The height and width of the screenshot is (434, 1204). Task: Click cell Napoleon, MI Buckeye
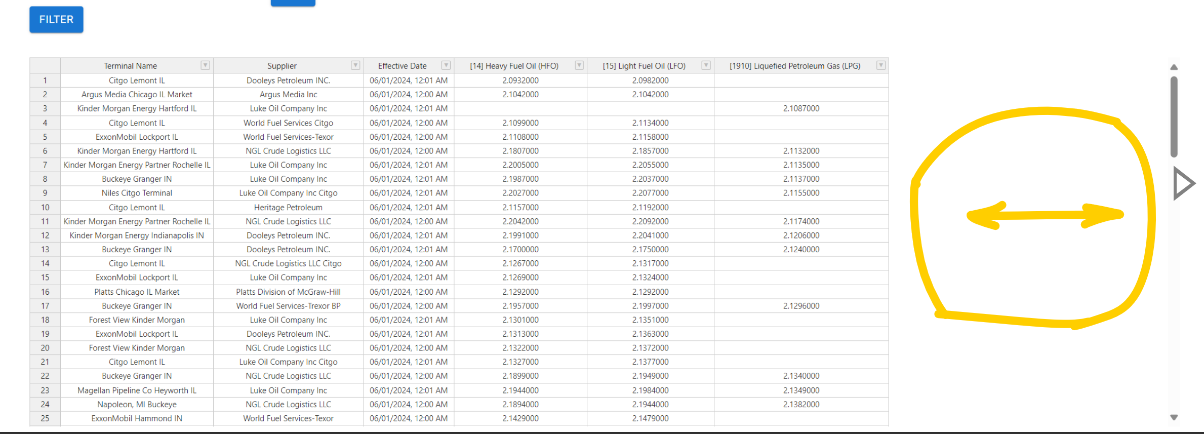click(137, 404)
